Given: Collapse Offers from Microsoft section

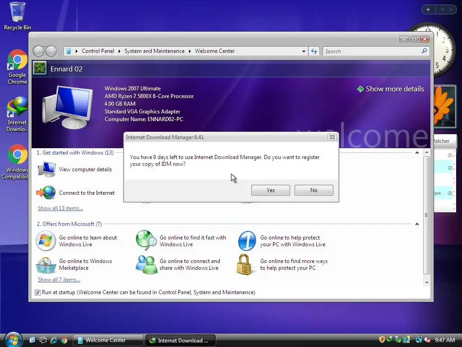Looking at the screenshot, I should pyautogui.click(x=417, y=224).
